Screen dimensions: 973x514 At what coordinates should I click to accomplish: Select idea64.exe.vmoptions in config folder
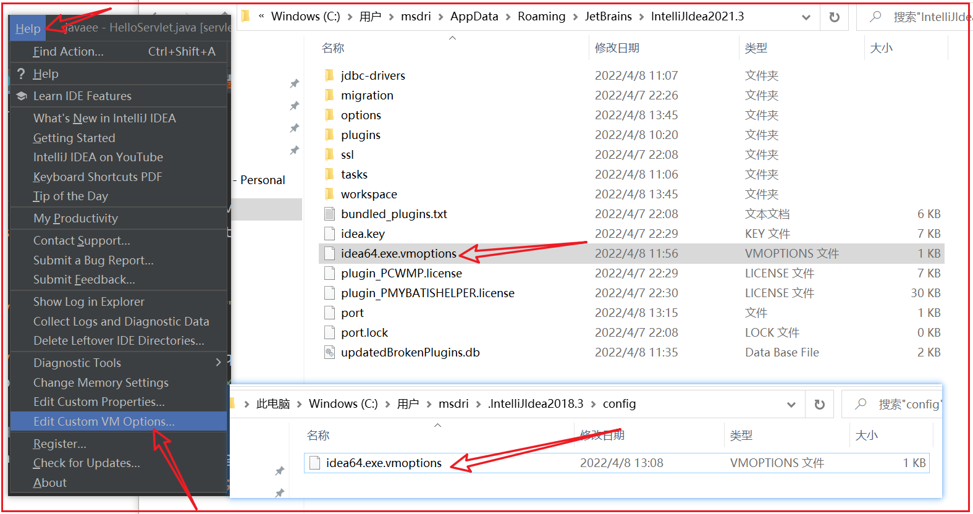[x=384, y=463]
